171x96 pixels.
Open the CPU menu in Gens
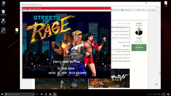pyautogui.click(x=32, y=11)
